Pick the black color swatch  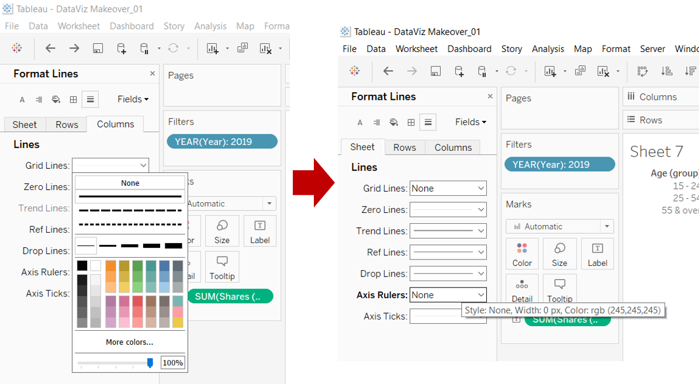click(x=82, y=265)
